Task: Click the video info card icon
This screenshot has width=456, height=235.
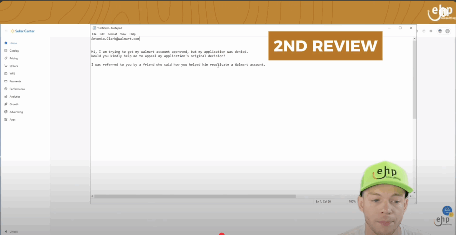Action: 444,12
